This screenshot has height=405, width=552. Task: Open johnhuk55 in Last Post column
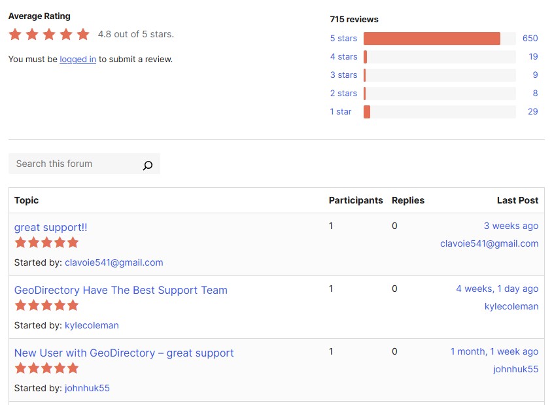click(x=516, y=369)
